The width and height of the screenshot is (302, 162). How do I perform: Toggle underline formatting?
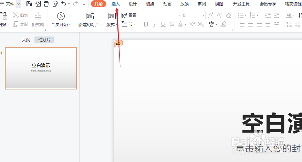(x=163, y=24)
